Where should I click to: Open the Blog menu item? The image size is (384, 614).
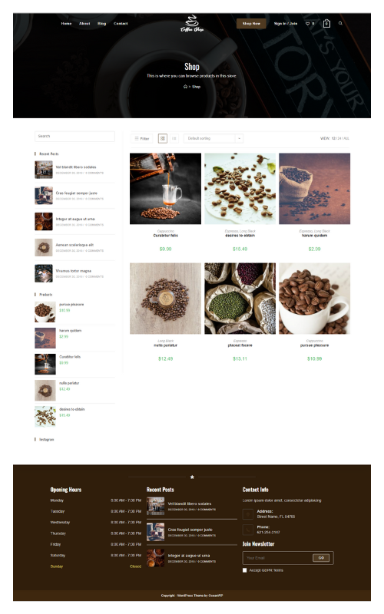point(102,24)
